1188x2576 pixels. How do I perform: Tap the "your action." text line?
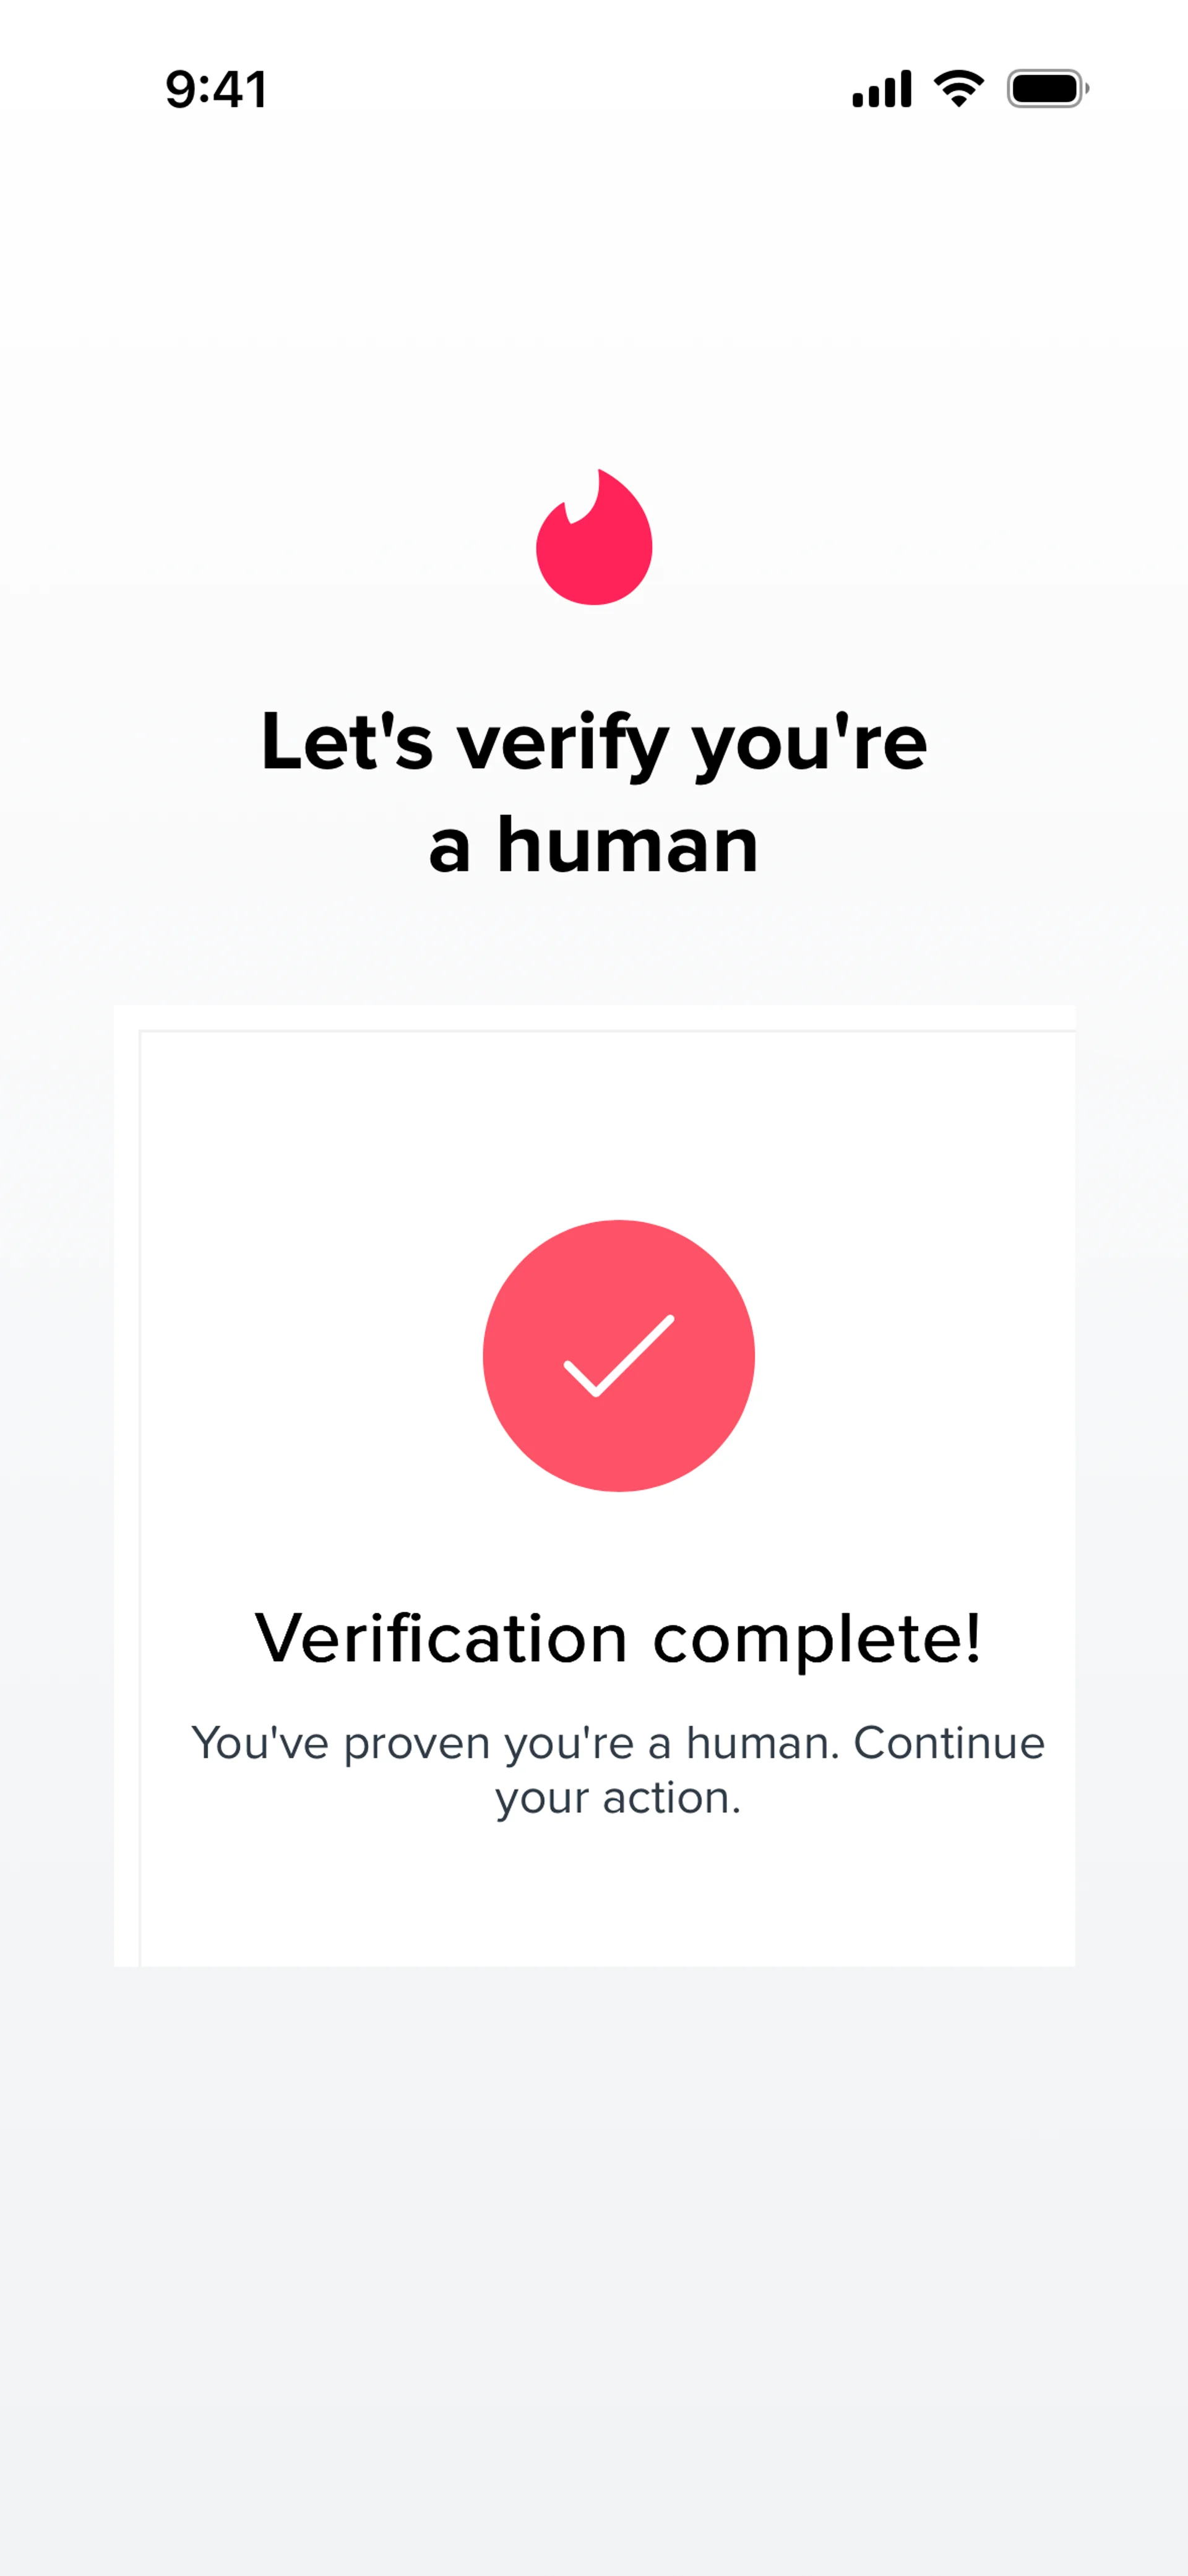point(618,1797)
